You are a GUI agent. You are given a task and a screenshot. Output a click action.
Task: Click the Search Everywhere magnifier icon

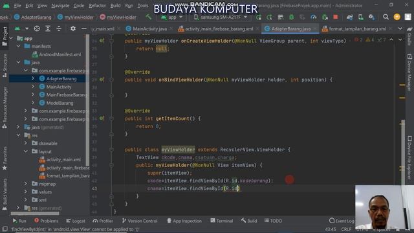click(x=386, y=17)
